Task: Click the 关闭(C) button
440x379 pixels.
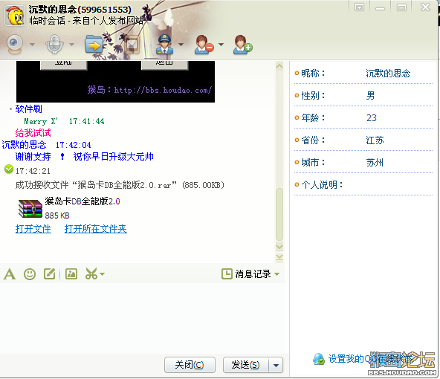Action: (x=190, y=365)
